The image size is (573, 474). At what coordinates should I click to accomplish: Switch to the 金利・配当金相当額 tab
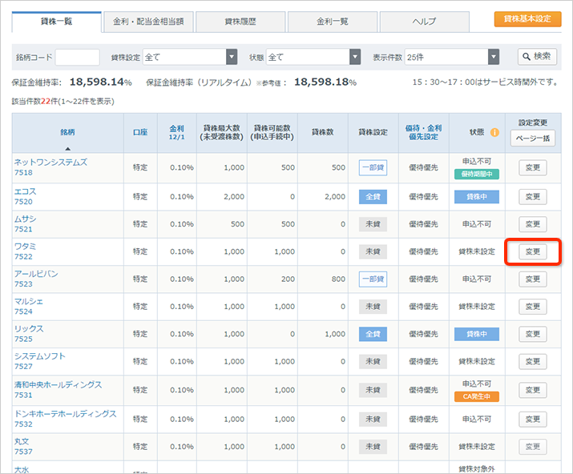tap(148, 22)
